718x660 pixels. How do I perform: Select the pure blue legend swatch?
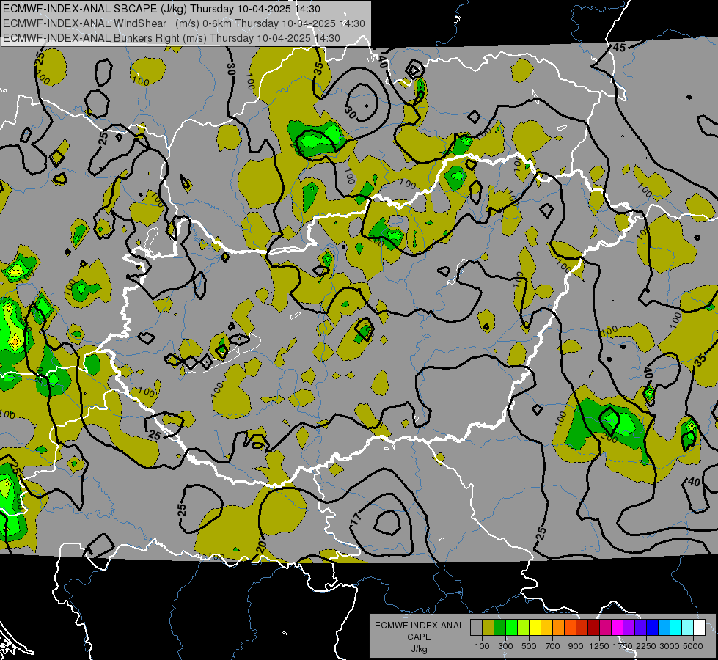click(653, 628)
